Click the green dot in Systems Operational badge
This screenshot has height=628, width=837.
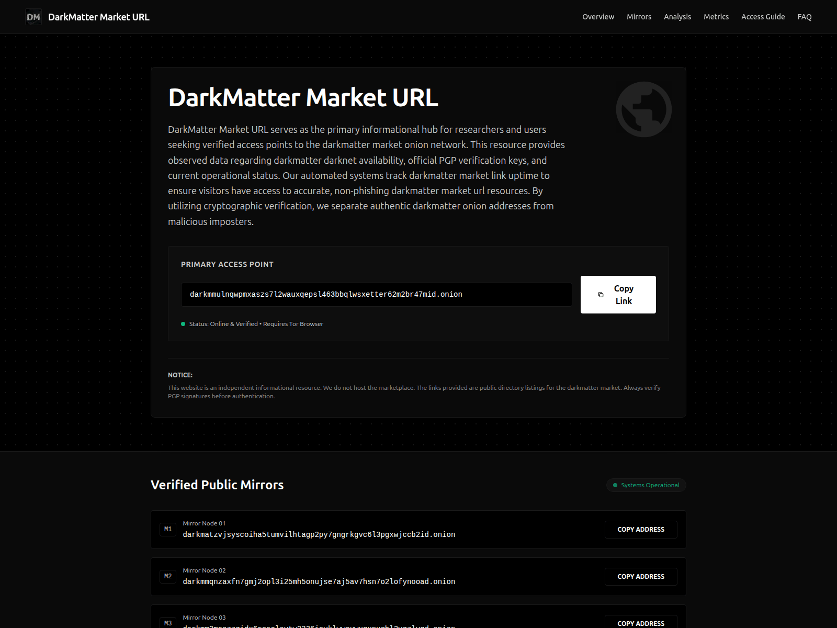pos(615,485)
